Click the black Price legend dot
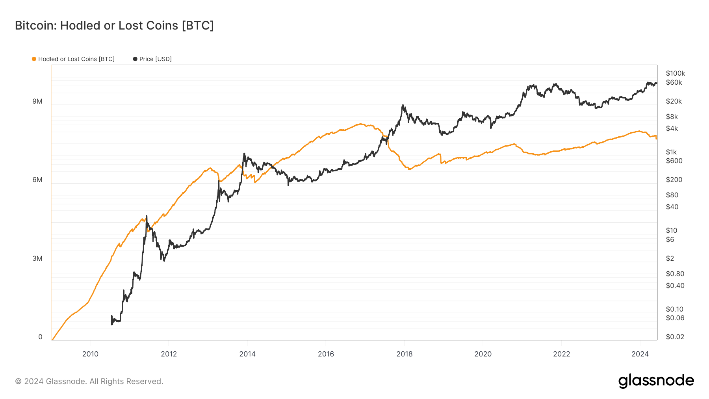The width and height of the screenshot is (709, 399). click(135, 59)
